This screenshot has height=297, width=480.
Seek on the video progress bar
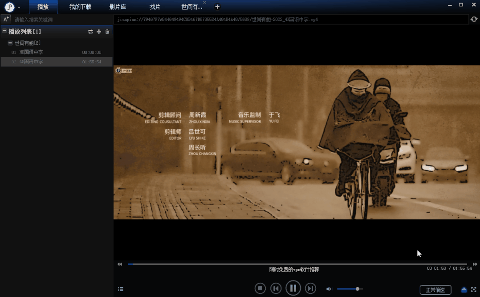[297, 264]
